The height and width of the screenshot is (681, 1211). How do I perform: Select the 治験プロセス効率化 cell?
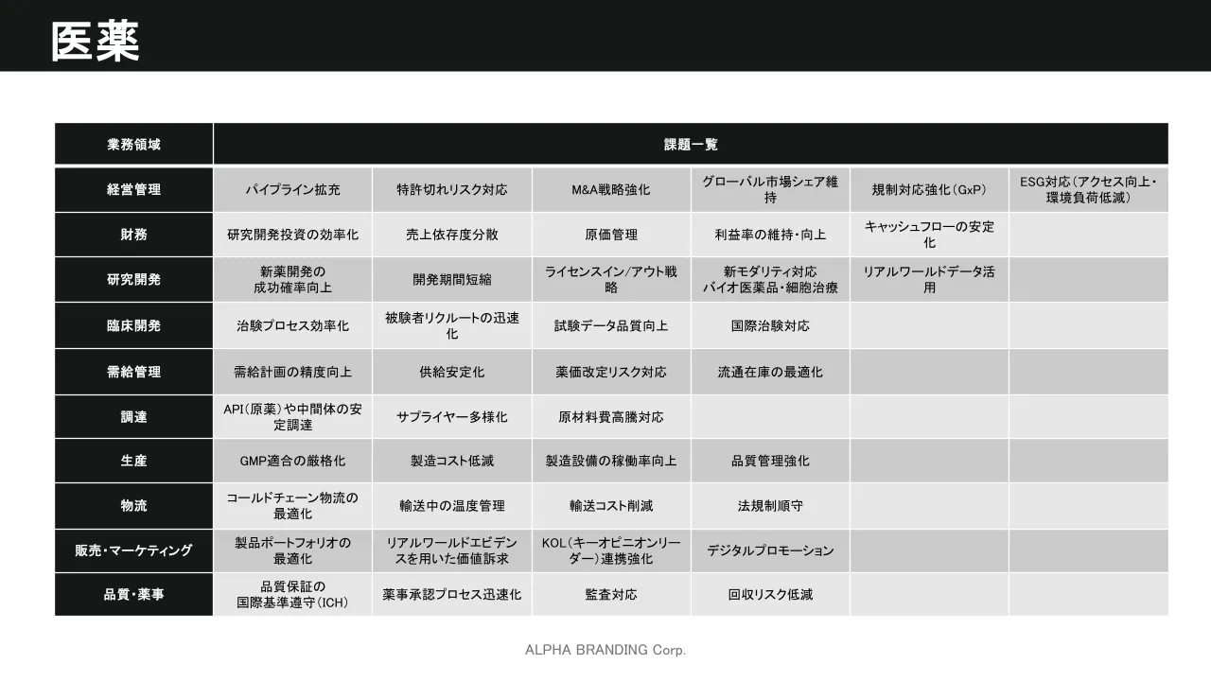click(293, 325)
